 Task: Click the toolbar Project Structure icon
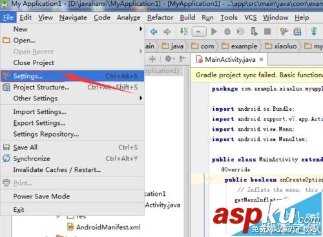[x=297, y=32]
